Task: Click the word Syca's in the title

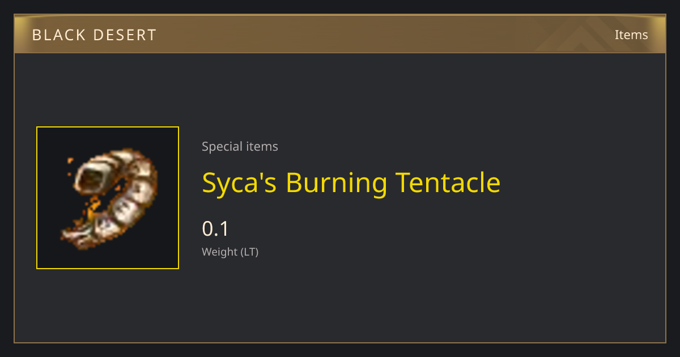Action: tap(240, 183)
